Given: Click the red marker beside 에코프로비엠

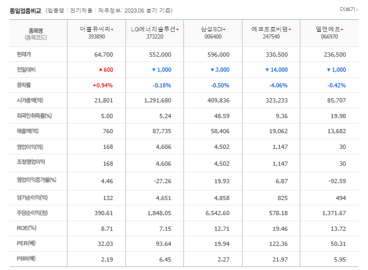Looking at the screenshot, I should tap(290, 30).
